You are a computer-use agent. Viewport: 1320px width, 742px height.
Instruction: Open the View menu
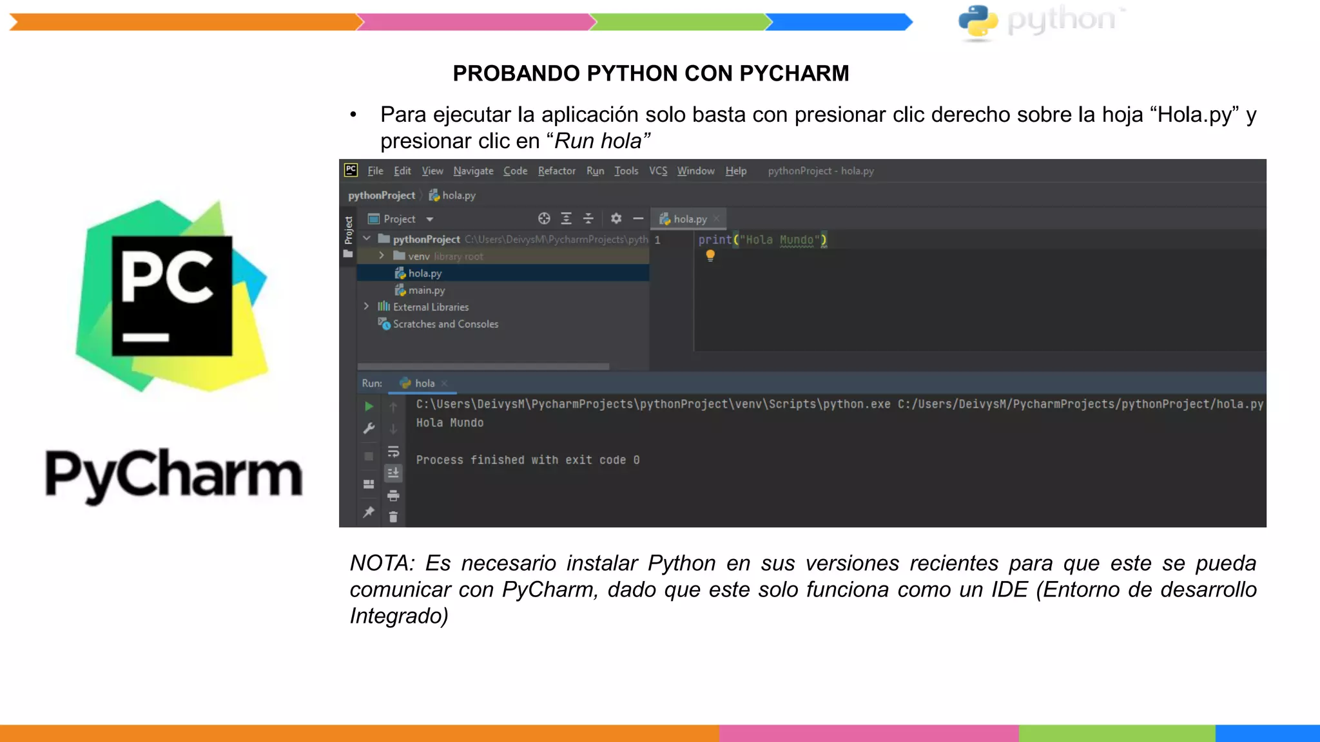tap(432, 171)
